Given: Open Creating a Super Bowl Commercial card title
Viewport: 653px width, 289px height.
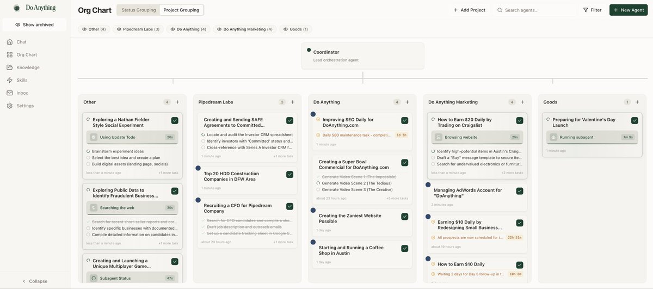Looking at the screenshot, I should click(x=354, y=164).
